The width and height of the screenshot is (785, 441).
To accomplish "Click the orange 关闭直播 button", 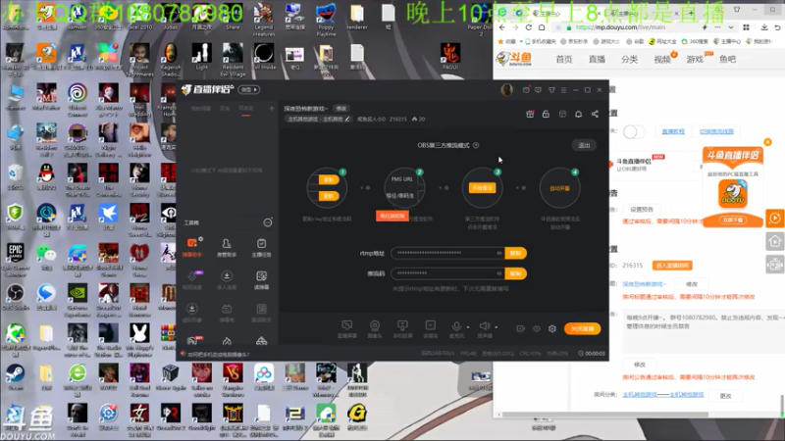I will click(x=582, y=328).
